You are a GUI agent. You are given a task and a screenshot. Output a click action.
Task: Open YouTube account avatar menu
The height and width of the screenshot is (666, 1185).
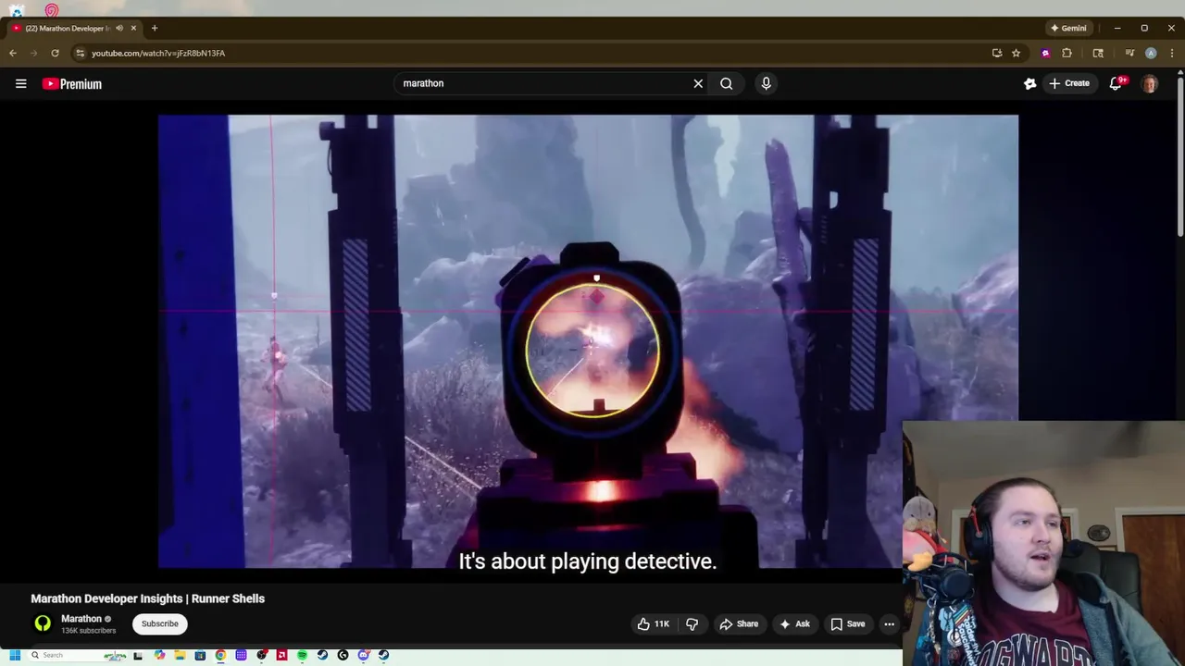tap(1150, 83)
